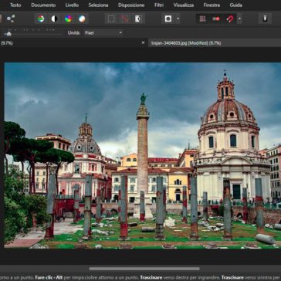Click Invert Pixel Selection icon
The height and width of the screenshot is (281, 281).
(138, 19)
